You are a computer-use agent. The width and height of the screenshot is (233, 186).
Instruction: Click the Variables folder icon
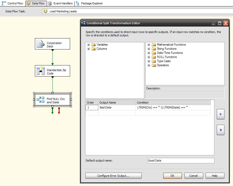[x=93, y=45]
